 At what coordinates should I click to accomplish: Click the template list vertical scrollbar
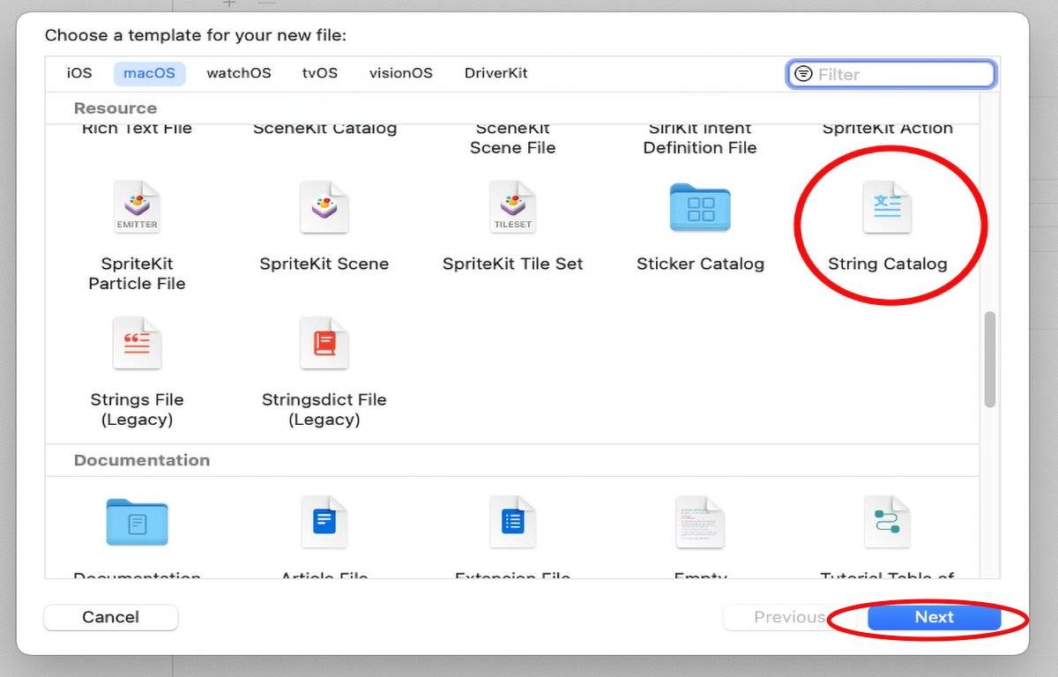point(989,359)
